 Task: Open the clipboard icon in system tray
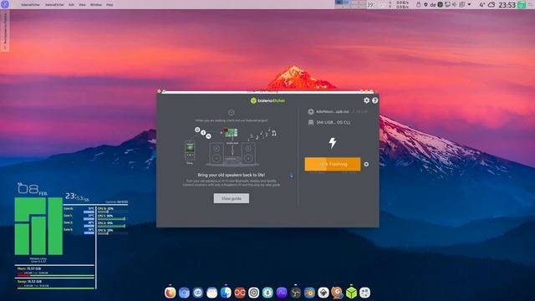point(462,4)
